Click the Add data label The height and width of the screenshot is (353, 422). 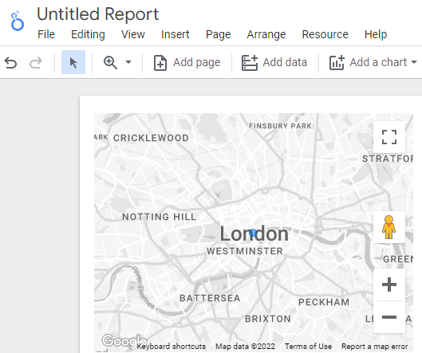(x=285, y=62)
